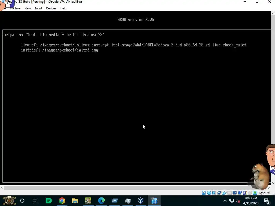Image resolution: width=275 pixels, height=206 pixels.
Task: Open the blue window app in taskbar
Action: click(x=114, y=201)
